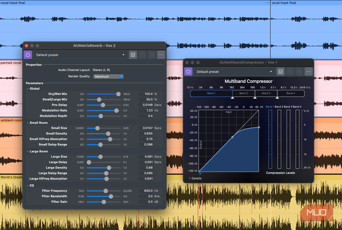
Task: Select Band 4 in crossover bar
Action: (x=291, y=93)
